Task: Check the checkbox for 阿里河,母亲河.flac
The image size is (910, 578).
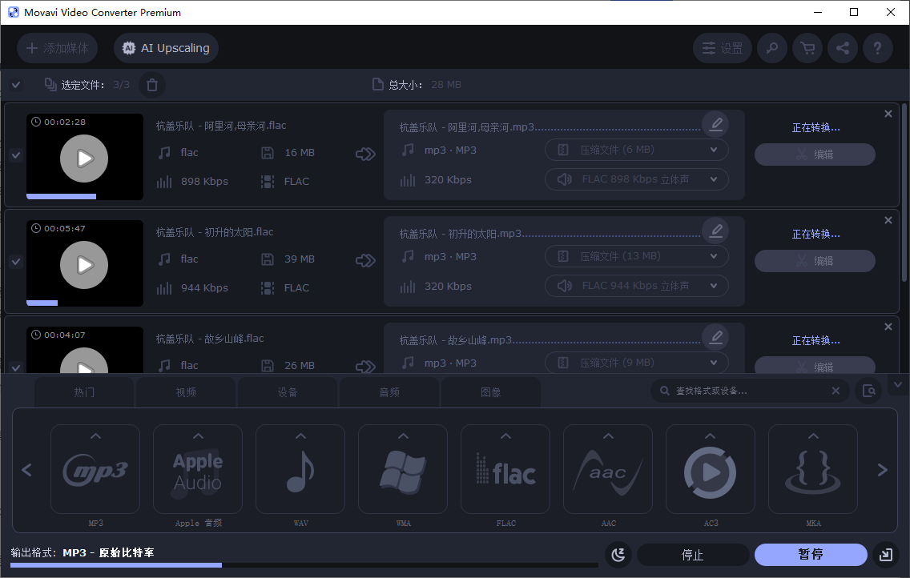Action: point(15,155)
